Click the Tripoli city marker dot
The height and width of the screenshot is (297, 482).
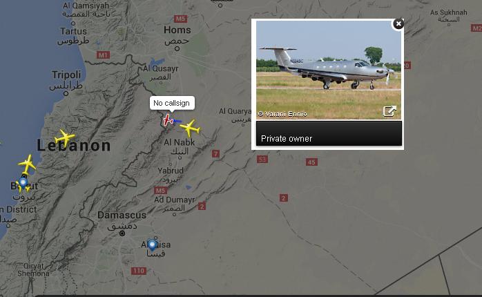point(66,93)
